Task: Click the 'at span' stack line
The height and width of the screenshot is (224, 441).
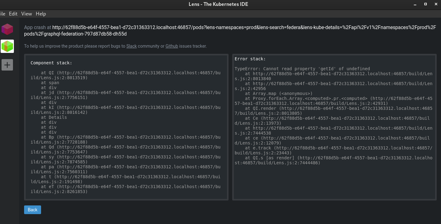Action: coord(50,83)
